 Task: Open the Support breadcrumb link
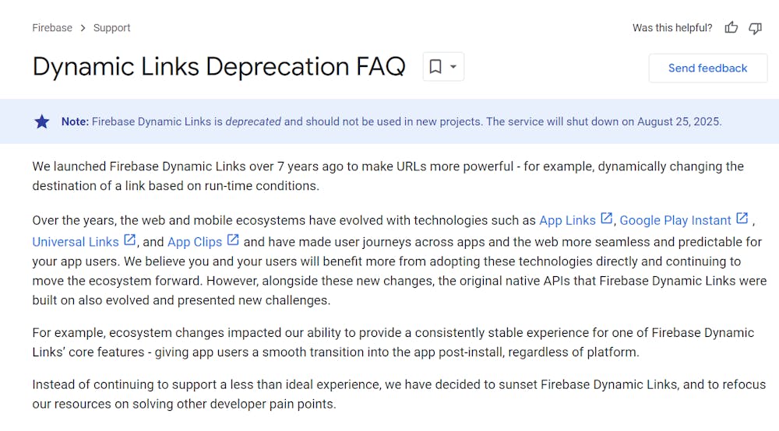[x=111, y=28]
